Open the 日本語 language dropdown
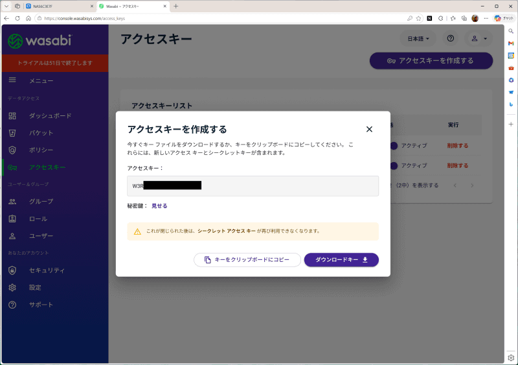 coord(418,39)
